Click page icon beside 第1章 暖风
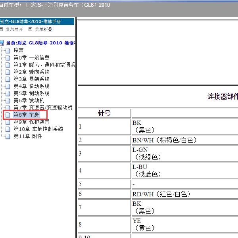The image size is (238, 238). 8,65
